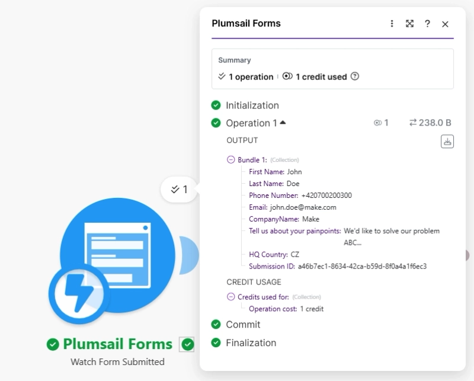The width and height of the screenshot is (474, 381).
Task: Open help with the question mark icon
Action: (427, 24)
